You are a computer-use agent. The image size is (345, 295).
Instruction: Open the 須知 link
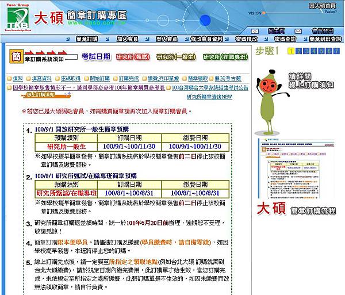click(x=18, y=79)
